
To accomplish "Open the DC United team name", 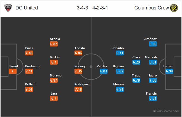I will [27, 8].
